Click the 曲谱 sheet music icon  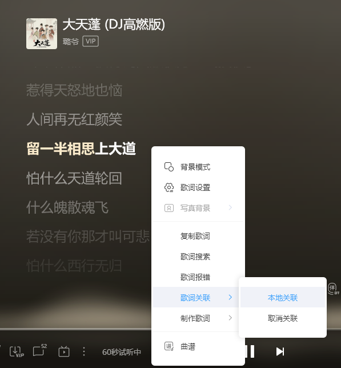click(169, 346)
